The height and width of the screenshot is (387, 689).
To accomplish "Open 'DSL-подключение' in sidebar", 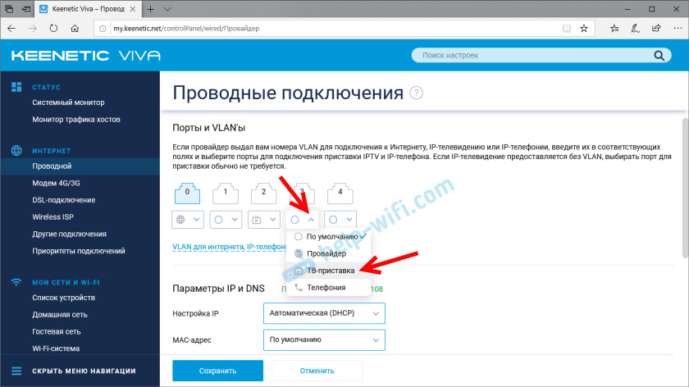I will click(x=64, y=200).
